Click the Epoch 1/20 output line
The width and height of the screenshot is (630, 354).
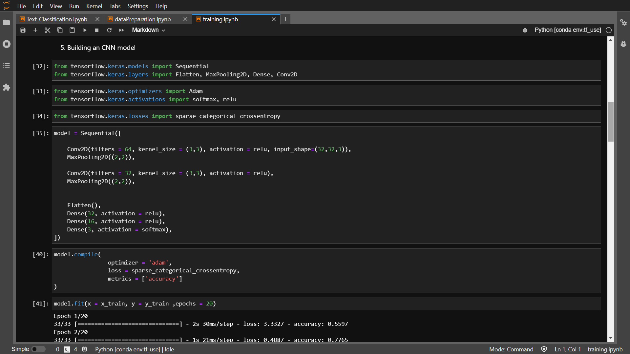pyautogui.click(x=71, y=316)
